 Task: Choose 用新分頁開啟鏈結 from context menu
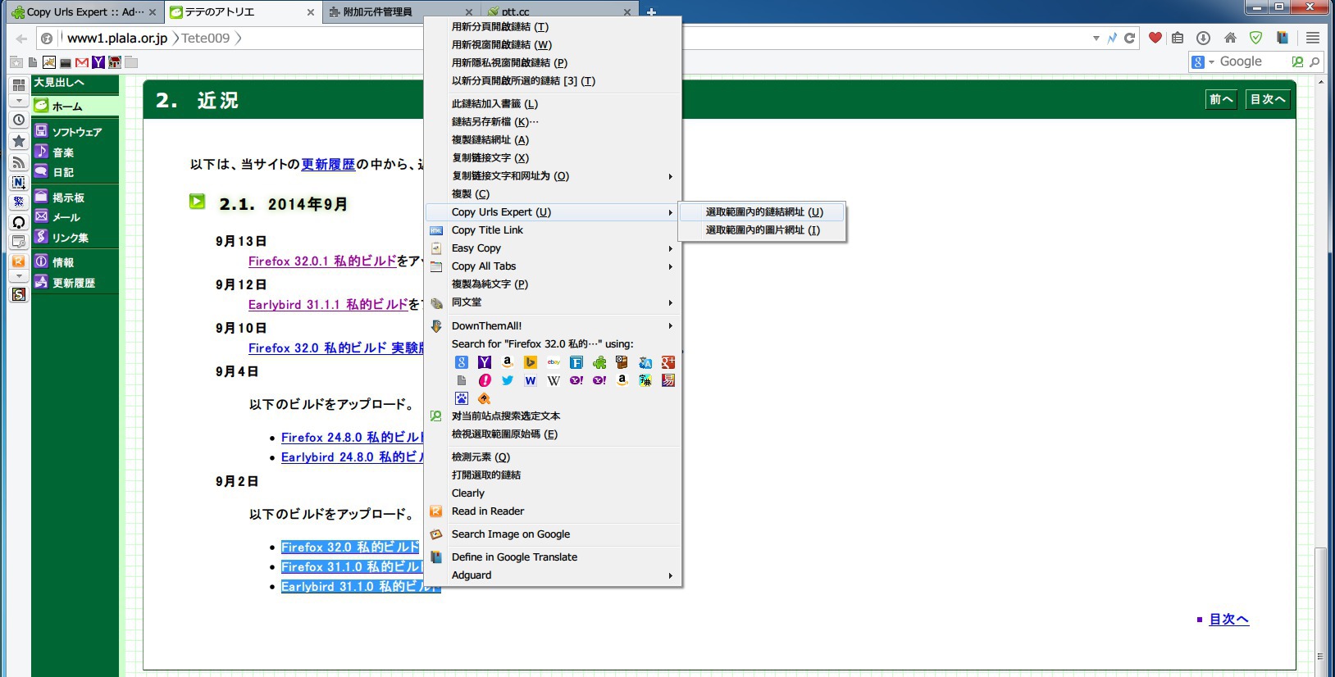554,27
